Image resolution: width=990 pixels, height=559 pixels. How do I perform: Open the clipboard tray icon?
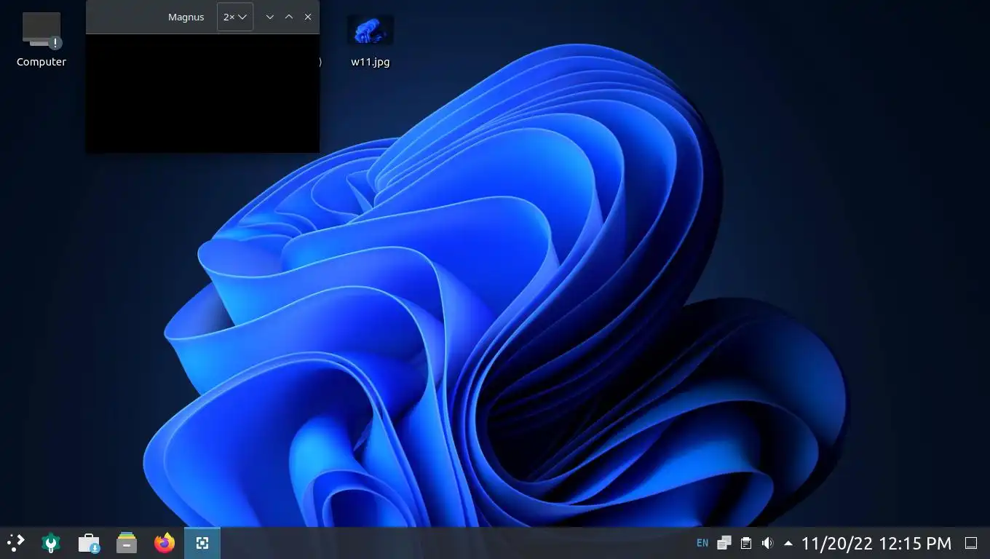click(x=745, y=543)
